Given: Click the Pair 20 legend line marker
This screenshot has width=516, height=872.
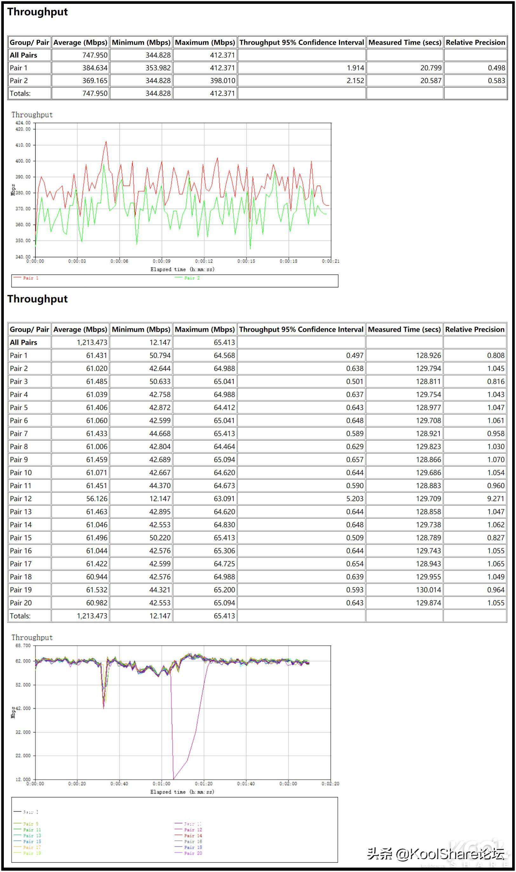Looking at the screenshot, I should pos(178,853).
